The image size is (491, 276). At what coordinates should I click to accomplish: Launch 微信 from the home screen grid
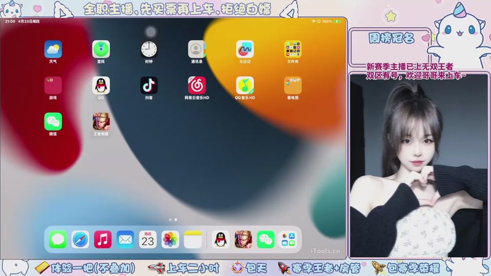tap(53, 121)
